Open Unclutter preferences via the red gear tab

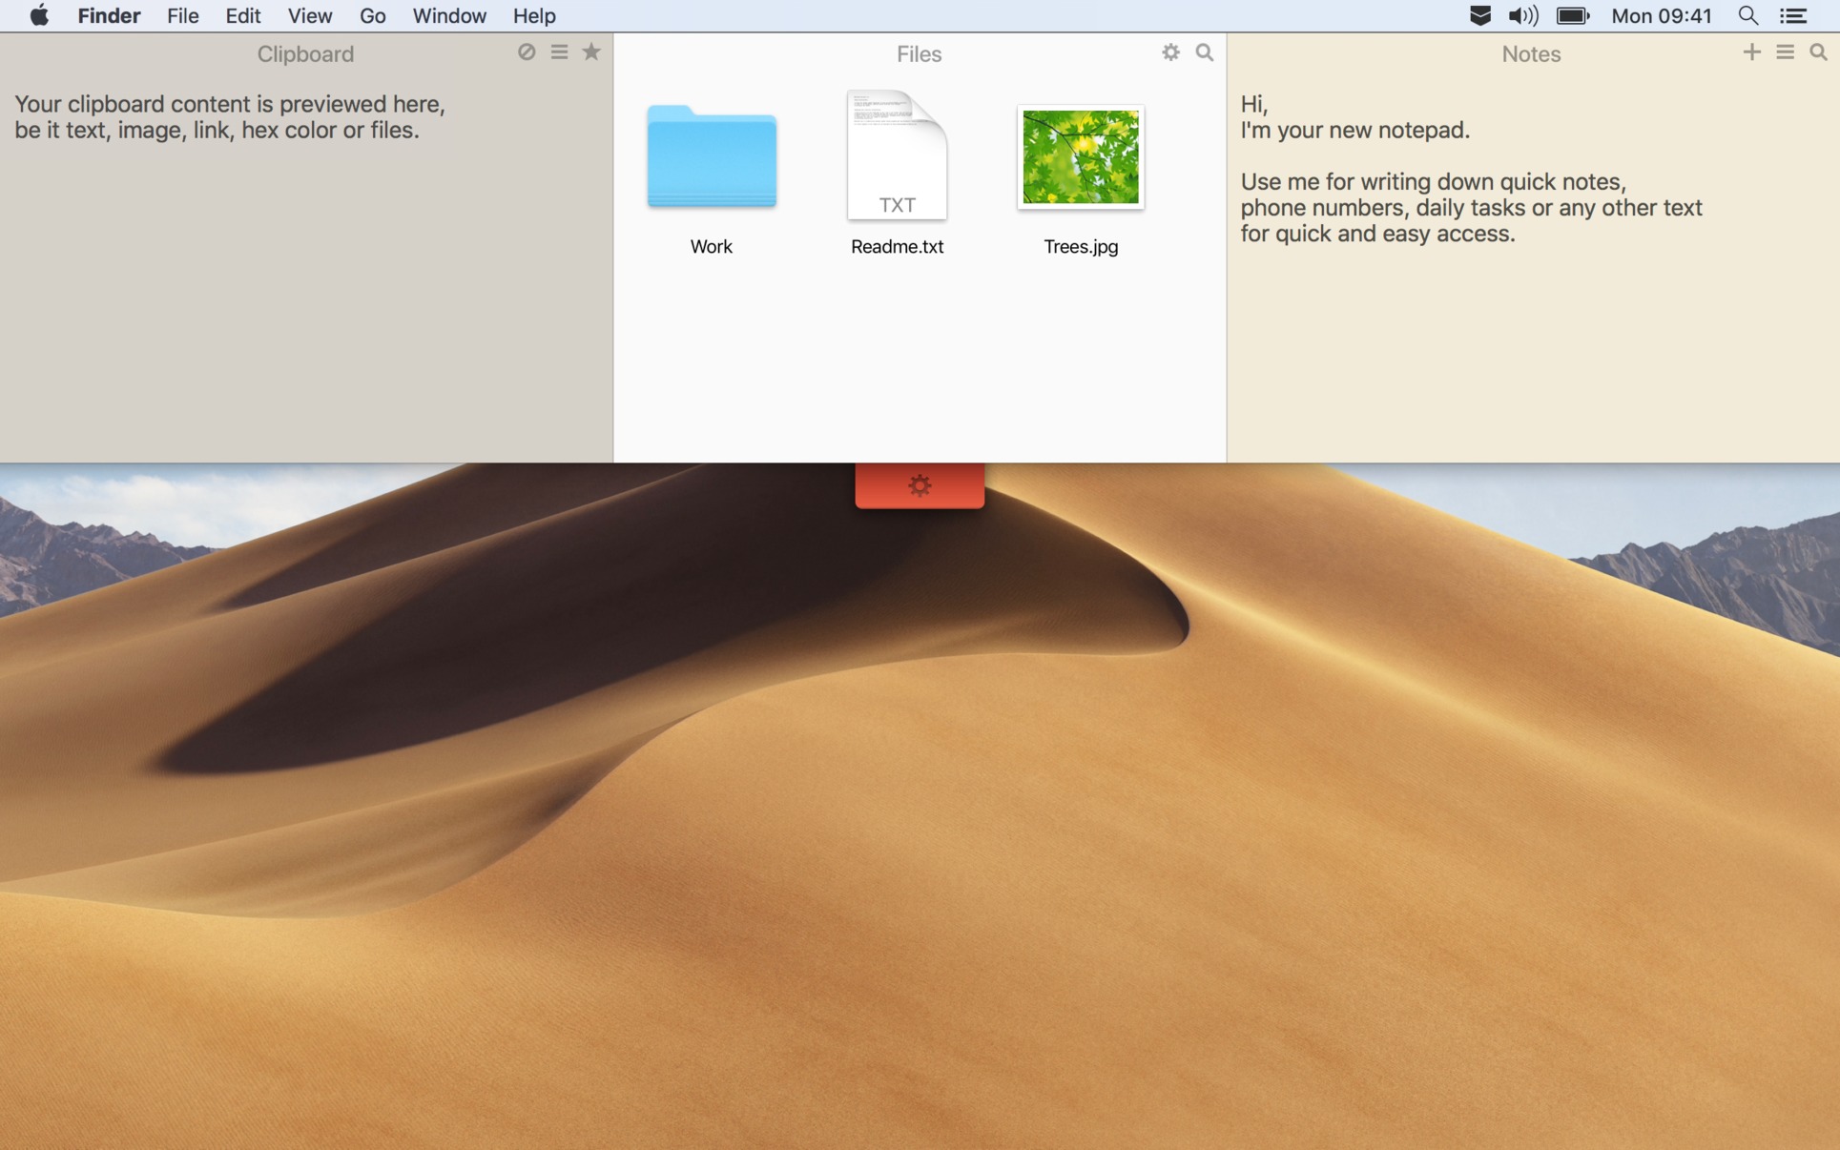point(919,484)
